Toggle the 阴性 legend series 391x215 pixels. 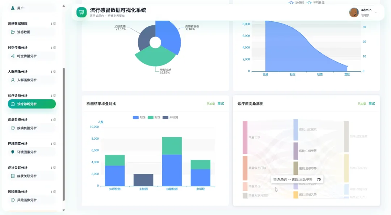tap(154, 117)
